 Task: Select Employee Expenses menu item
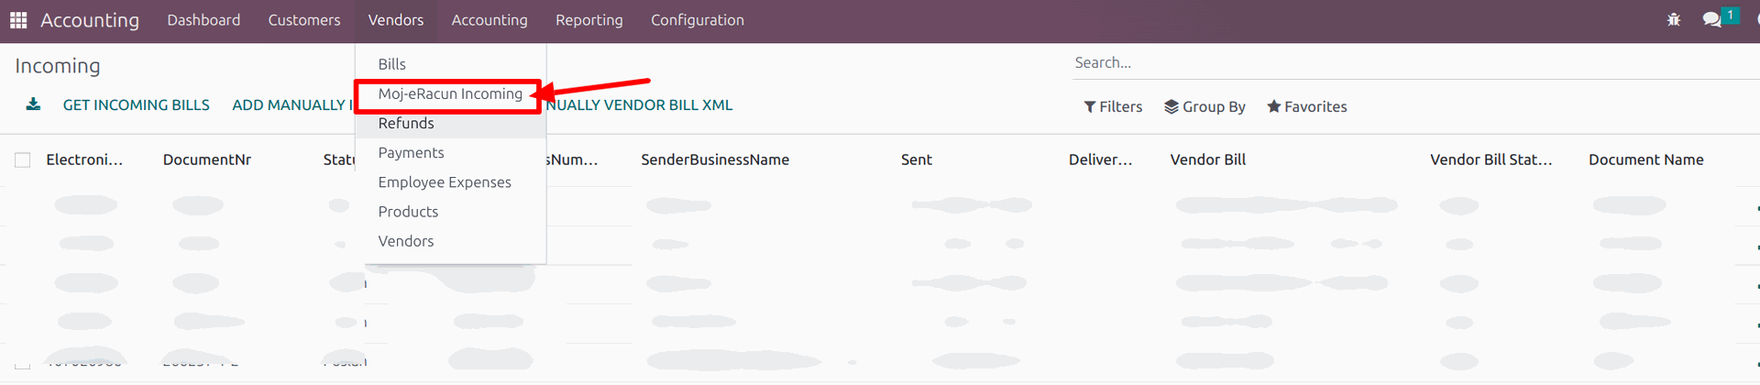pyautogui.click(x=445, y=182)
